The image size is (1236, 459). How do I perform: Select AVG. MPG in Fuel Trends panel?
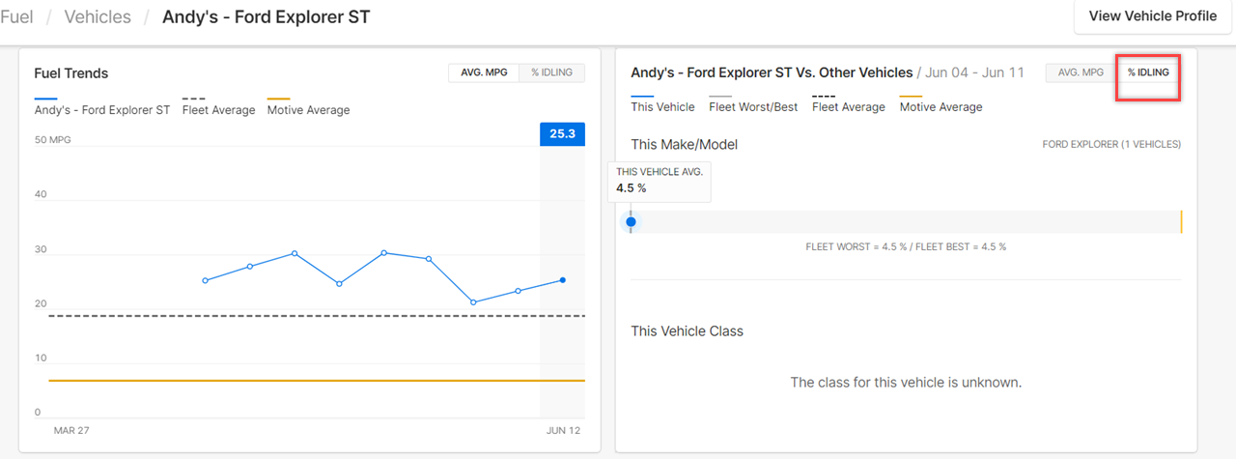point(483,73)
